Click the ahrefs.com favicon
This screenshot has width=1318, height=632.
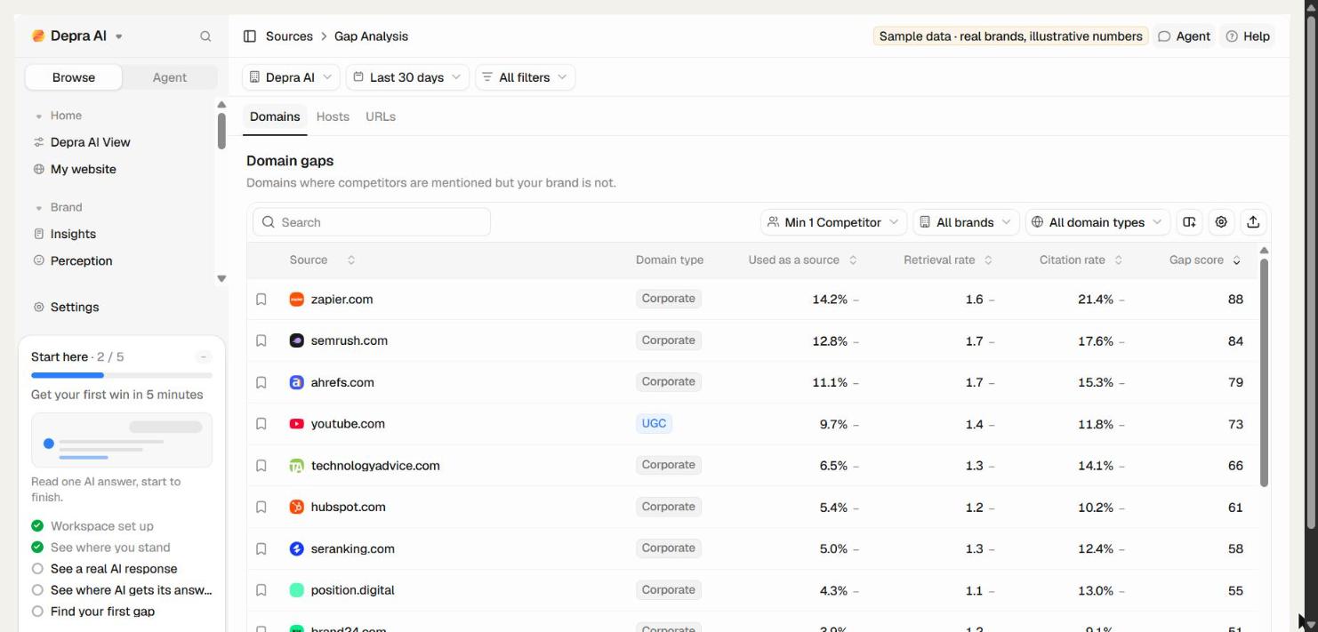point(297,382)
